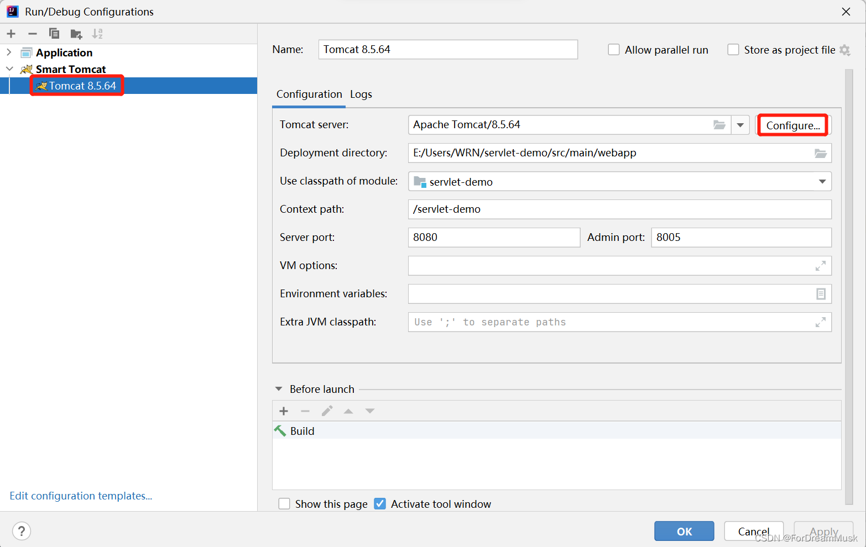Click the Environment variables field
The height and width of the screenshot is (547, 866).
pyautogui.click(x=620, y=294)
